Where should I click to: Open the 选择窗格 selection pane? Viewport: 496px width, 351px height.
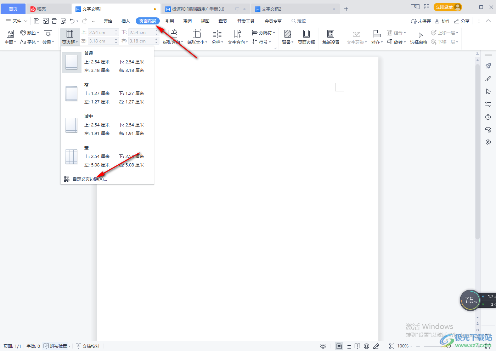click(x=419, y=37)
